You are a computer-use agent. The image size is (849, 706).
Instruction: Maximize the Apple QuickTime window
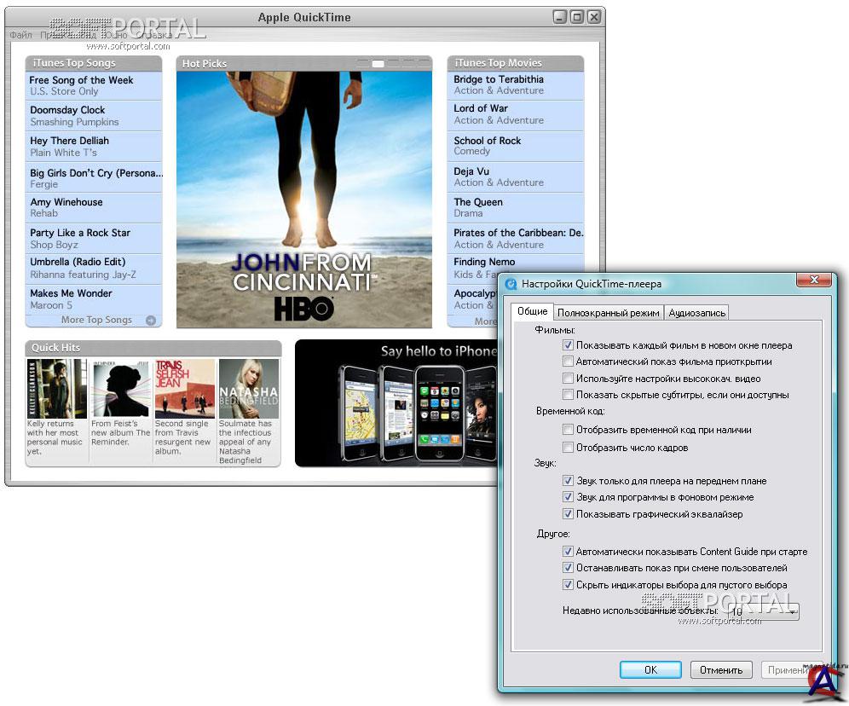pyautogui.click(x=577, y=17)
